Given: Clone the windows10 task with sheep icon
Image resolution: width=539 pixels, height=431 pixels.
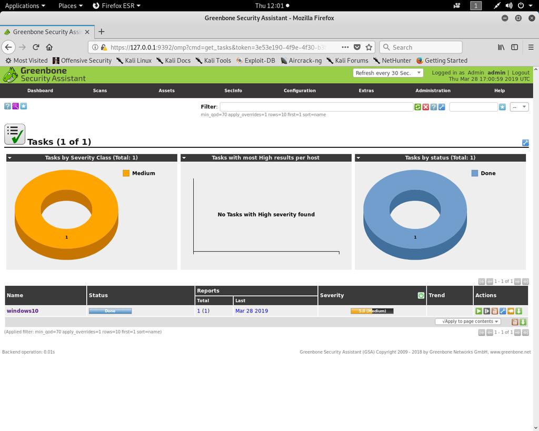Looking at the screenshot, I should [x=511, y=311].
